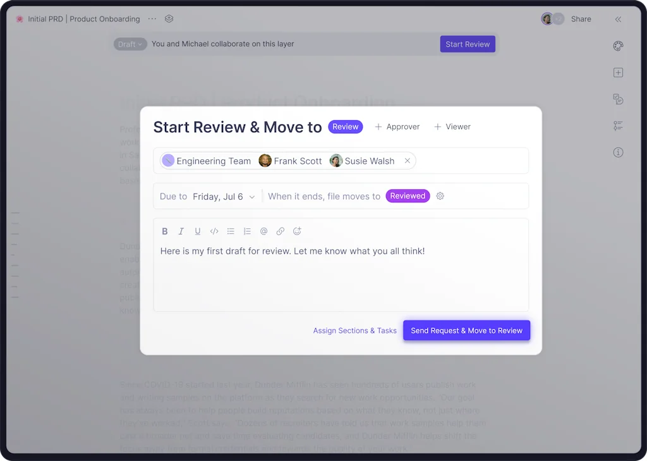Add a bulleted list to message
The width and height of the screenshot is (647, 461).
pyautogui.click(x=231, y=231)
